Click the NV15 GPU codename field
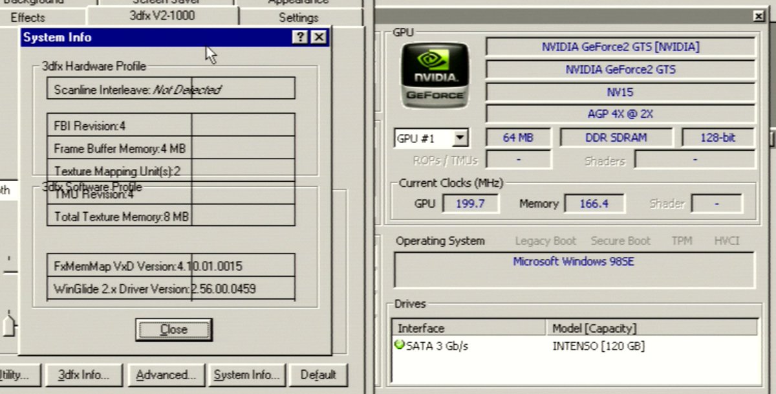The width and height of the screenshot is (776, 394). pos(620,92)
